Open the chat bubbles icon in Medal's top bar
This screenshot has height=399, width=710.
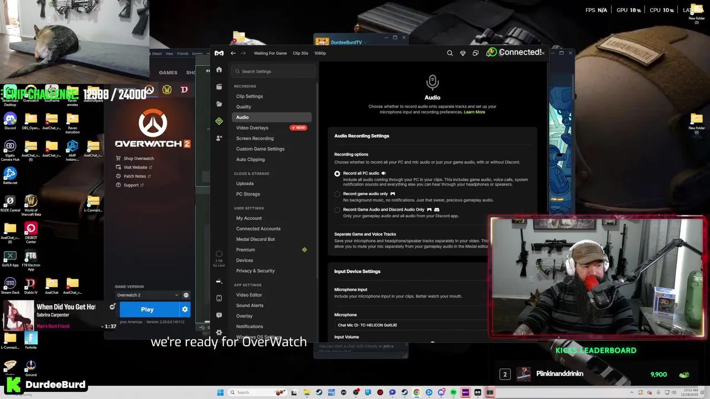pyautogui.click(x=475, y=53)
